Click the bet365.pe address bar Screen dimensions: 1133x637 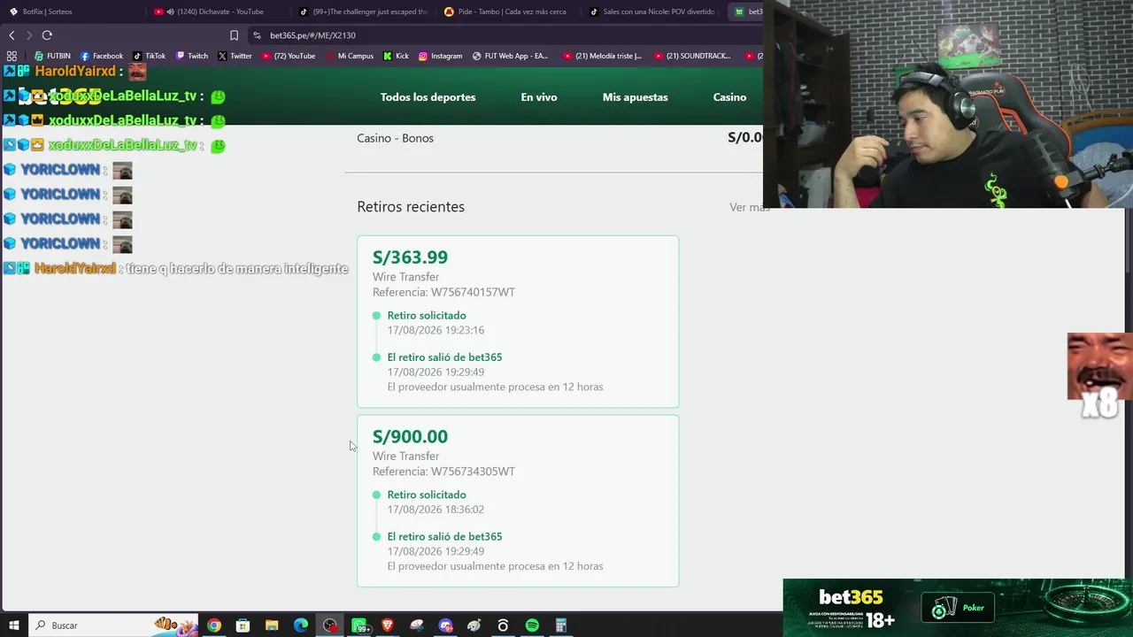click(505, 35)
